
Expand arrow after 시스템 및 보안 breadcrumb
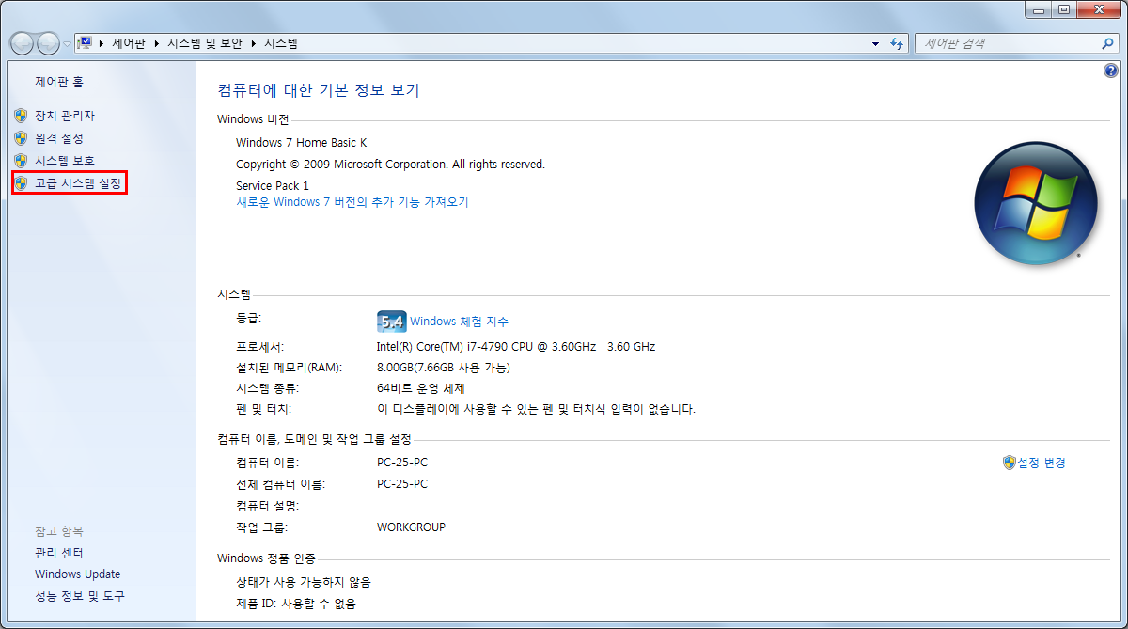[x=252, y=43]
